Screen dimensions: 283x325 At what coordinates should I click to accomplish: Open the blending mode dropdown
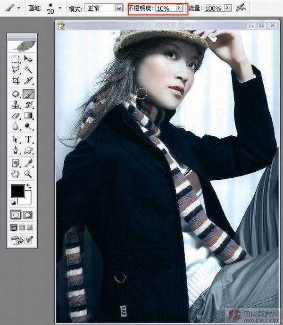pyautogui.click(x=118, y=8)
